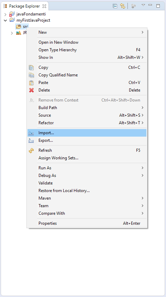Click the Focus on Active Task icon

[x=133, y=6]
